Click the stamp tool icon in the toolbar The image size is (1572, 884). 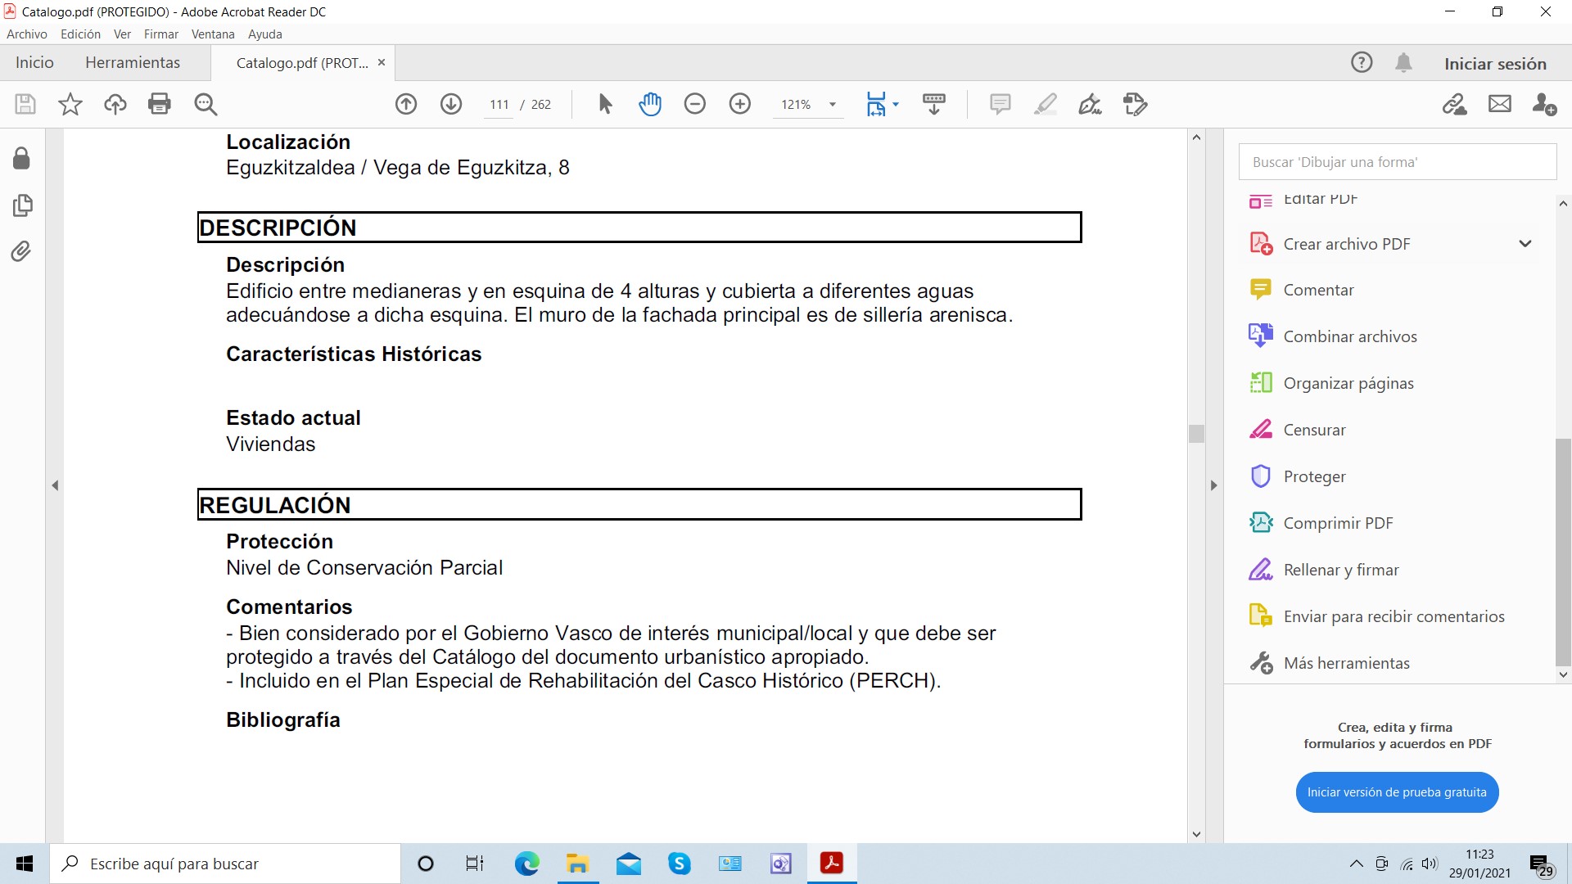click(1136, 104)
